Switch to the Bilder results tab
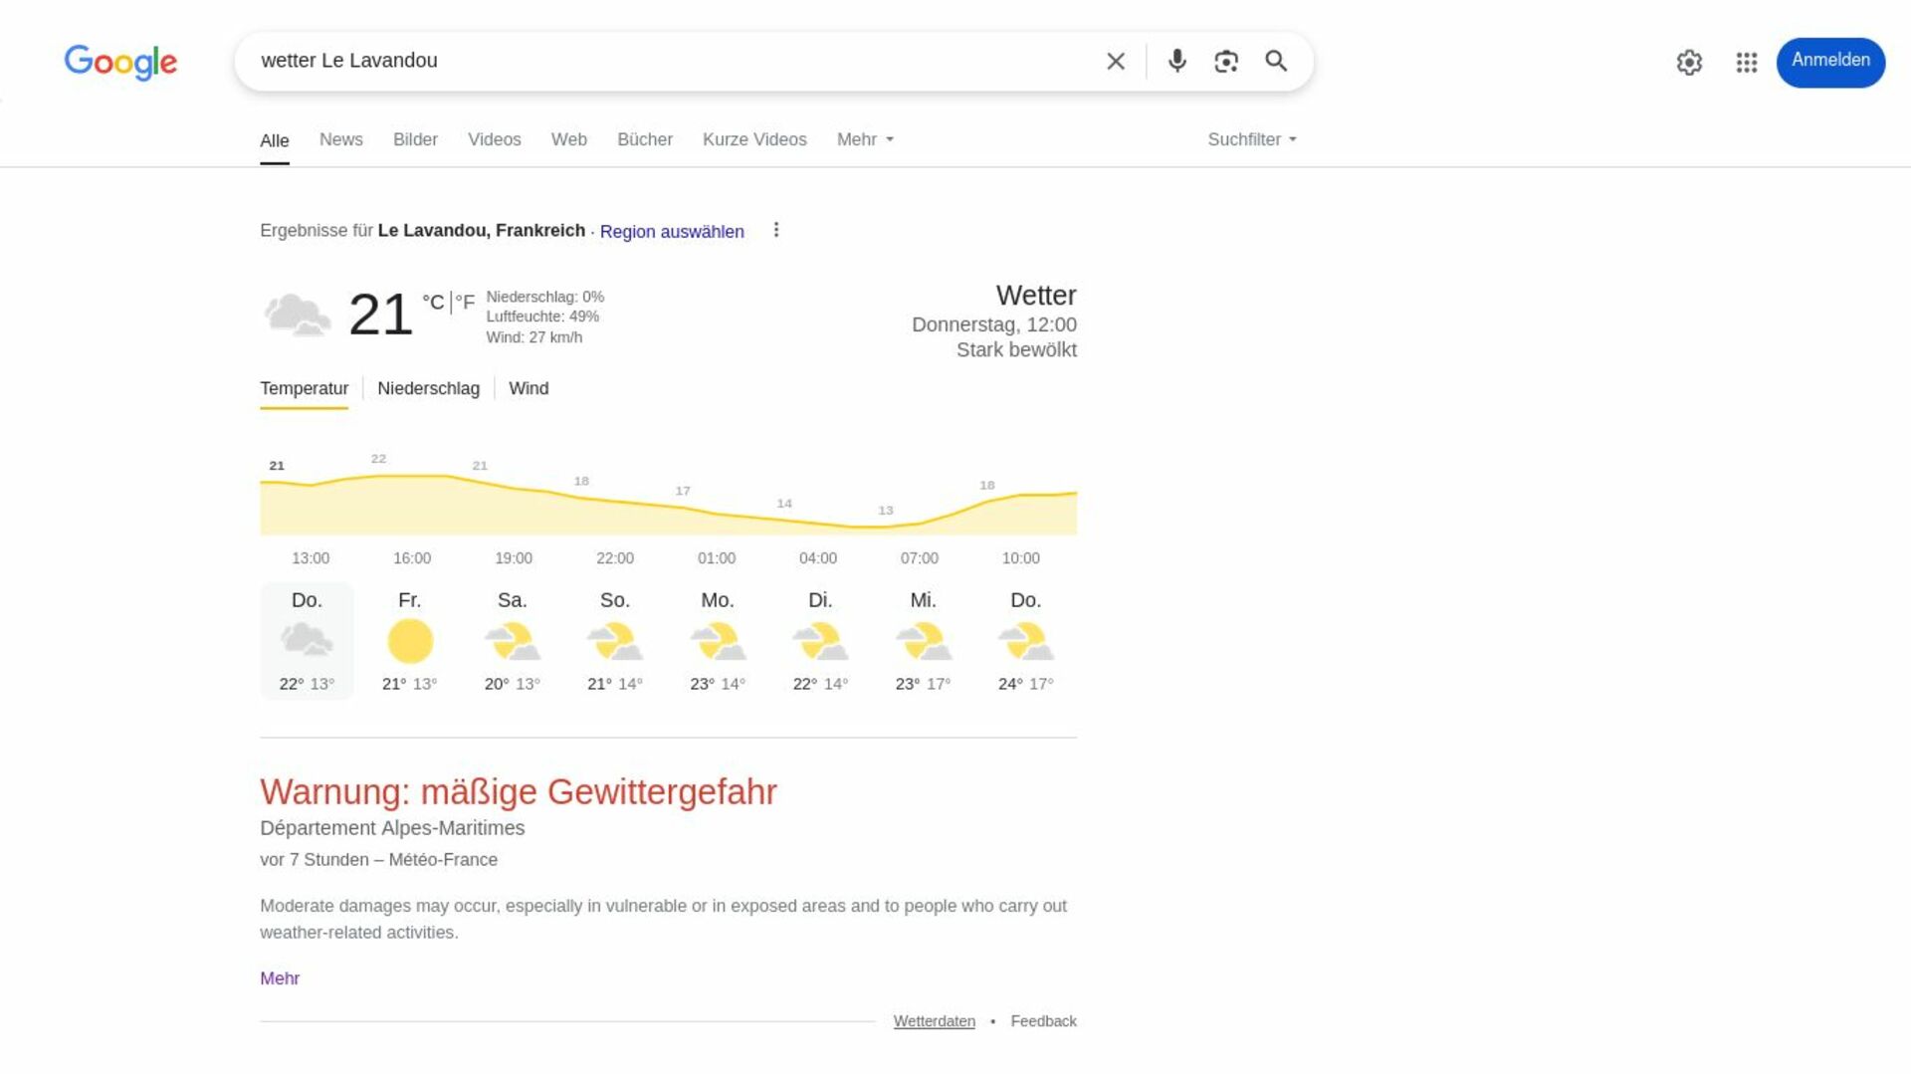 click(x=415, y=139)
